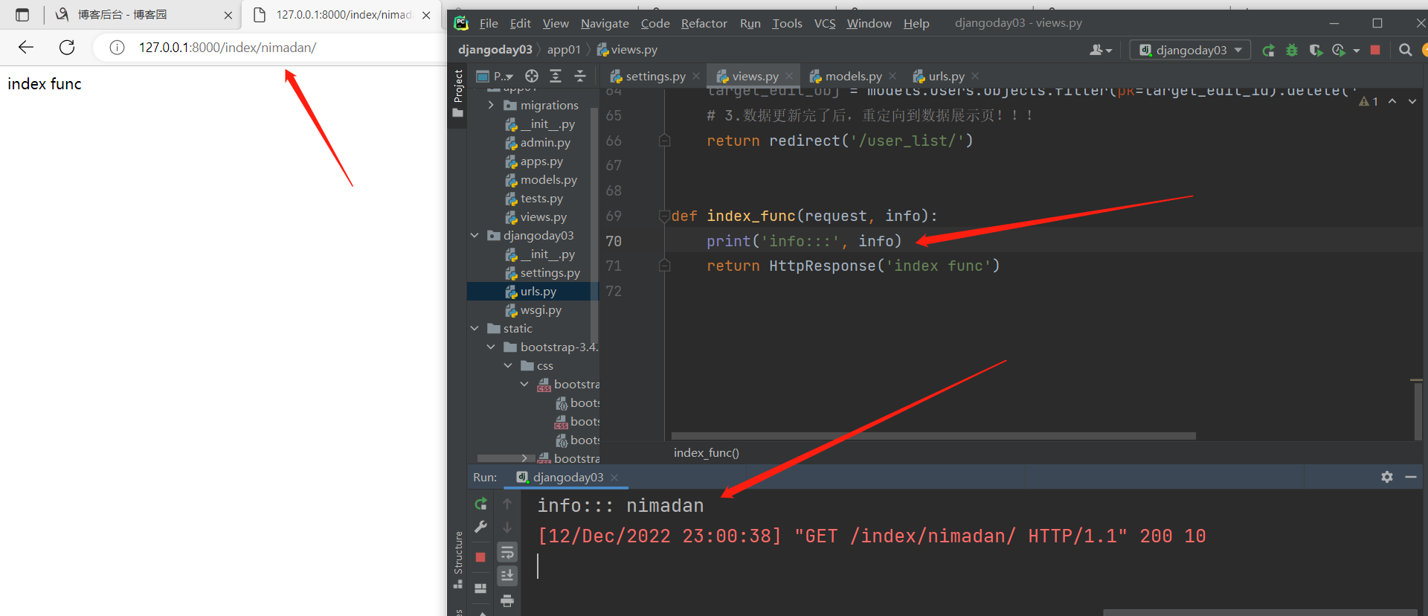The width and height of the screenshot is (1428, 616).
Task: Click line number 70 in the gutter
Action: [x=614, y=241]
